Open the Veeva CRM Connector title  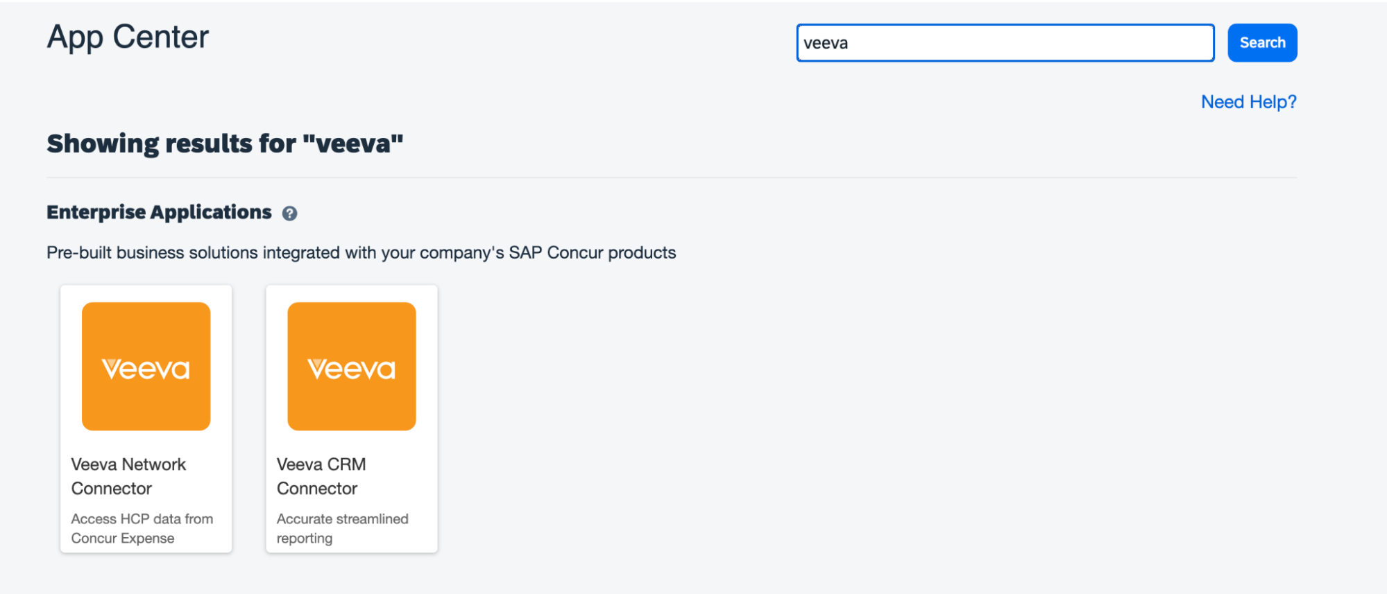(321, 464)
